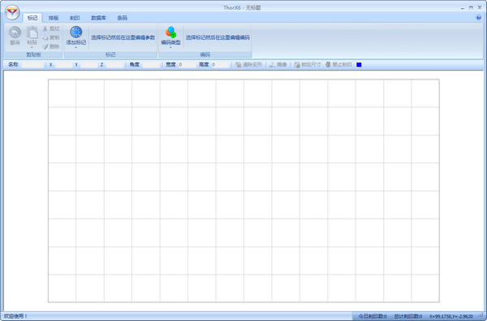487x321 pixels.
Task: Click the 撤消 undo icon
Action: pos(15,32)
